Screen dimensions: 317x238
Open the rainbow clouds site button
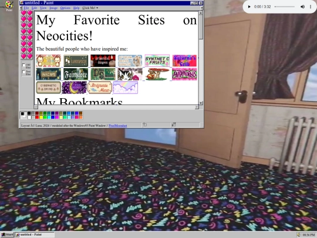point(126,88)
